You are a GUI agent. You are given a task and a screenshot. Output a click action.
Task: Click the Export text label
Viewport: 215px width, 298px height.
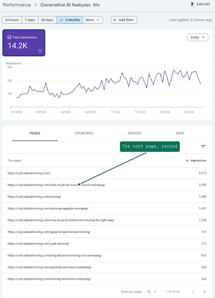(203, 5)
